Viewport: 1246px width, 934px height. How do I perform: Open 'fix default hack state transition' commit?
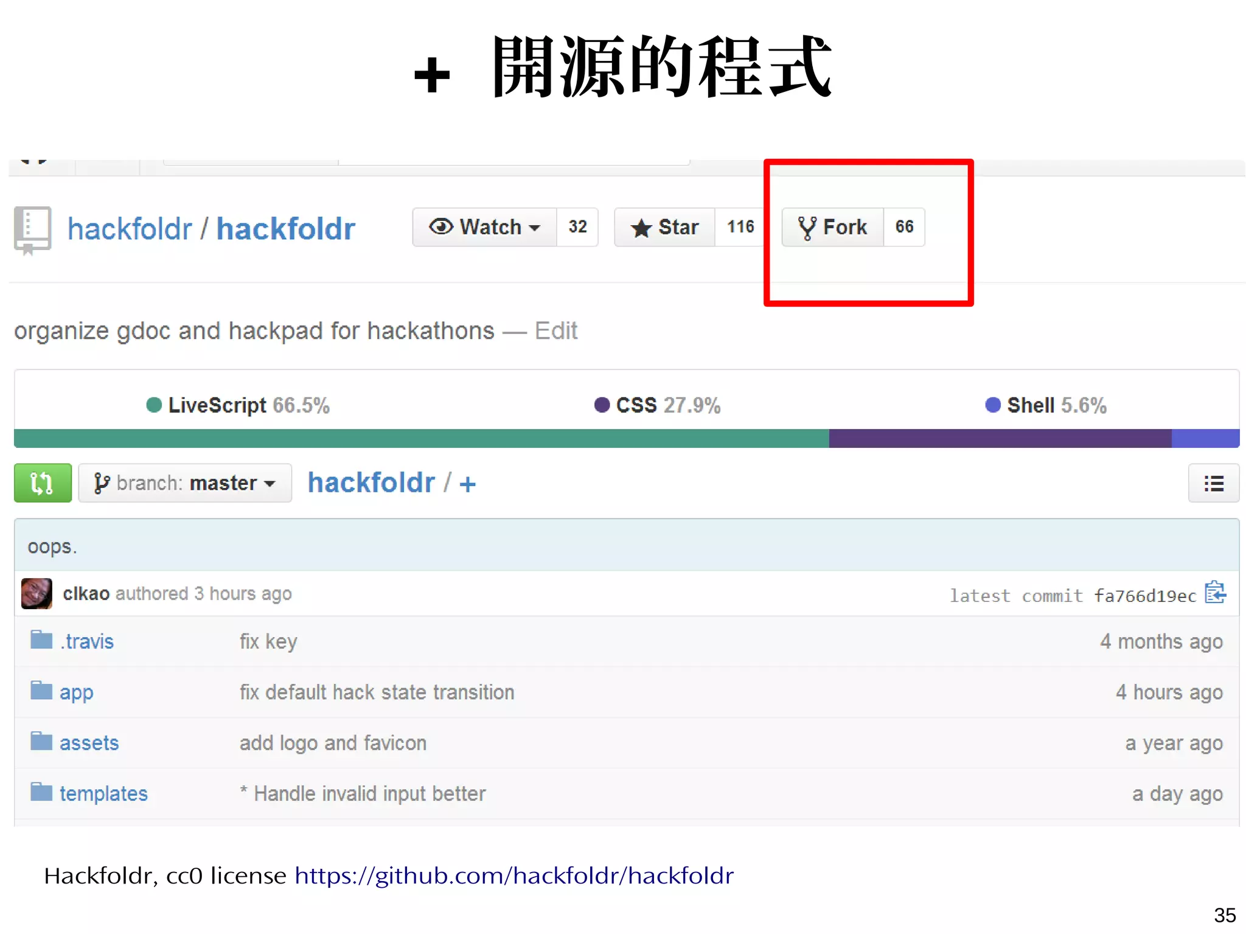point(377,692)
